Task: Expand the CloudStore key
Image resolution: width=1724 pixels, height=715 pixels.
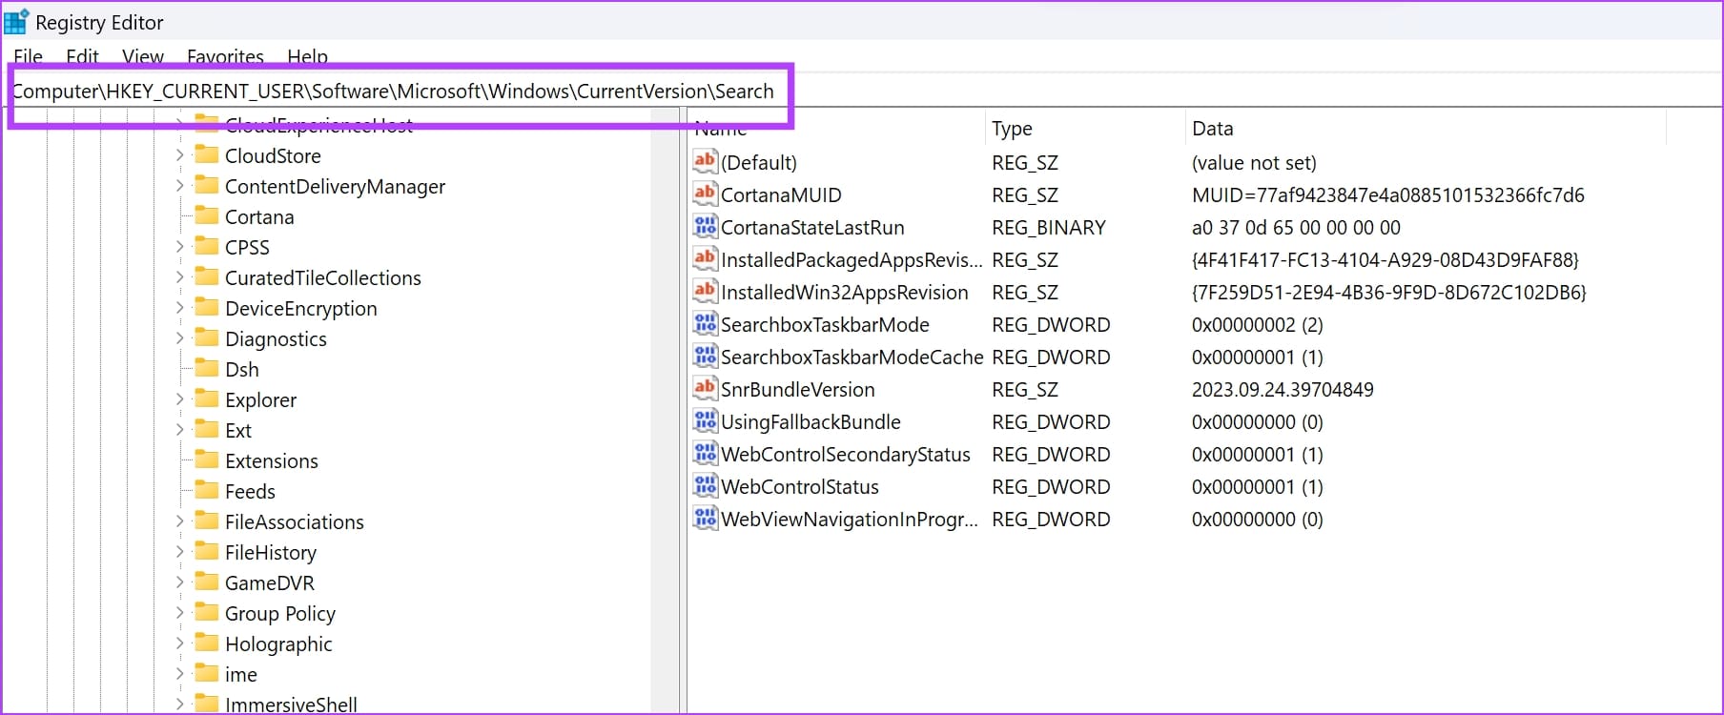Action: (179, 154)
